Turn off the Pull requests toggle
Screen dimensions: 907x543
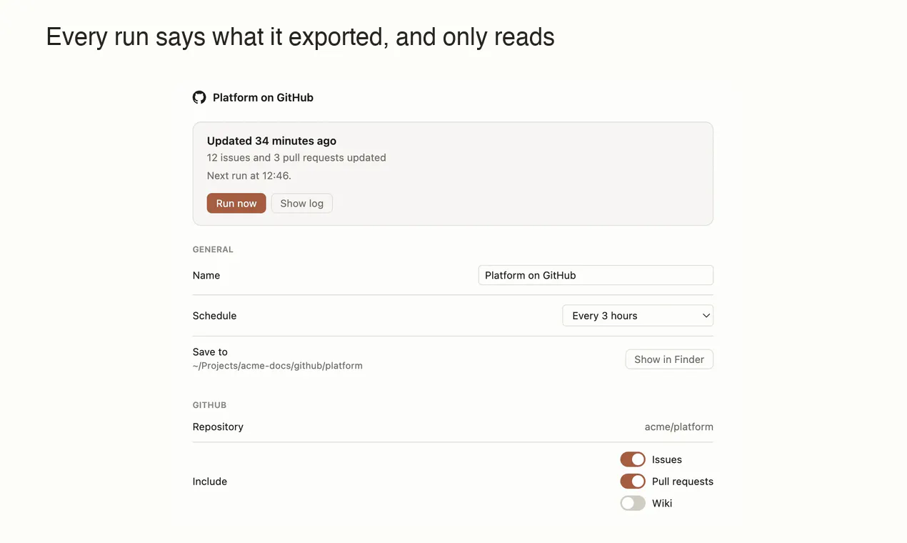(x=633, y=482)
